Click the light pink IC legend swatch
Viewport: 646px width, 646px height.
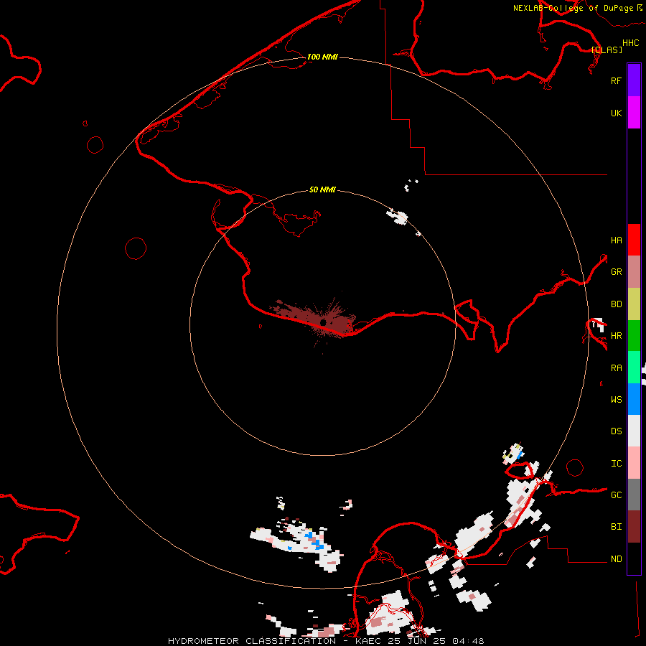pos(634,463)
